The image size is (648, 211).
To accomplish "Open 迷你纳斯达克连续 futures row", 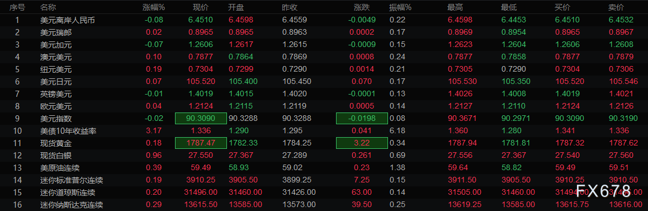I will coord(324,205).
